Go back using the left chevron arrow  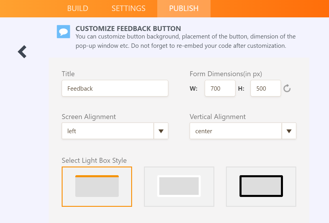coord(22,52)
